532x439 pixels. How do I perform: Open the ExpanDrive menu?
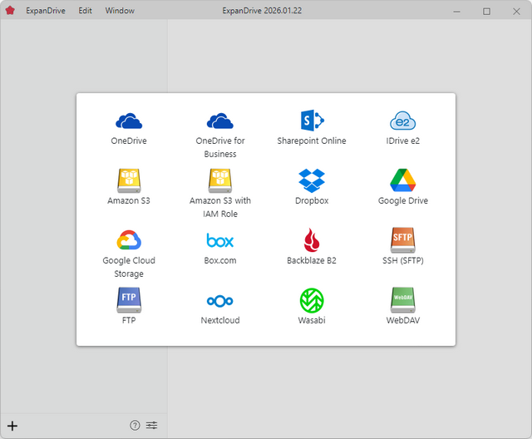tap(45, 11)
